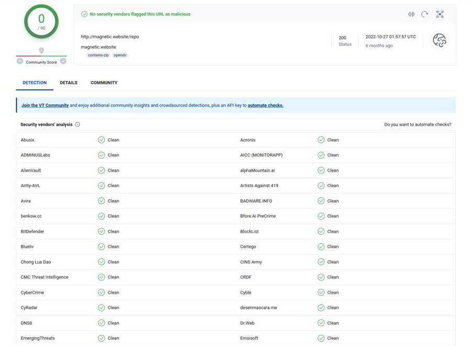Click the Clean check icon for BitDefender

(102, 232)
